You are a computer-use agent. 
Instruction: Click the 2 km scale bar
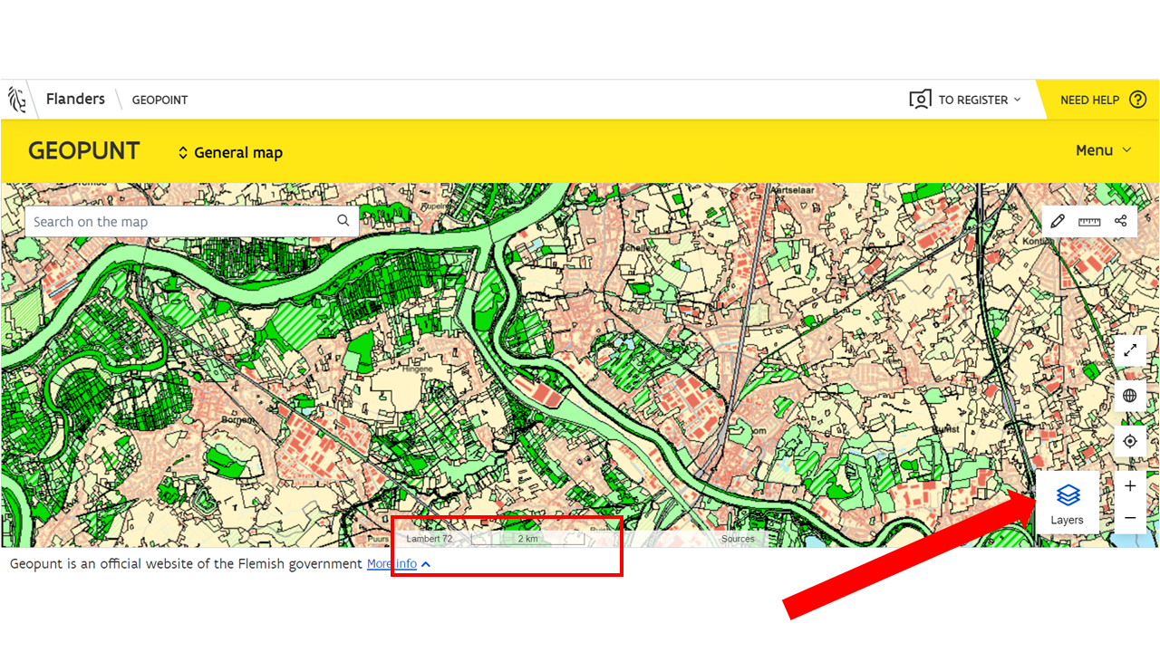(528, 539)
